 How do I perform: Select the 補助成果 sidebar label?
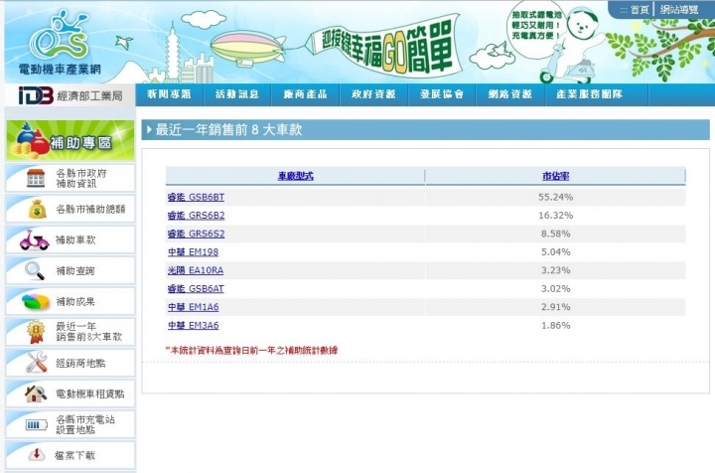[75, 301]
